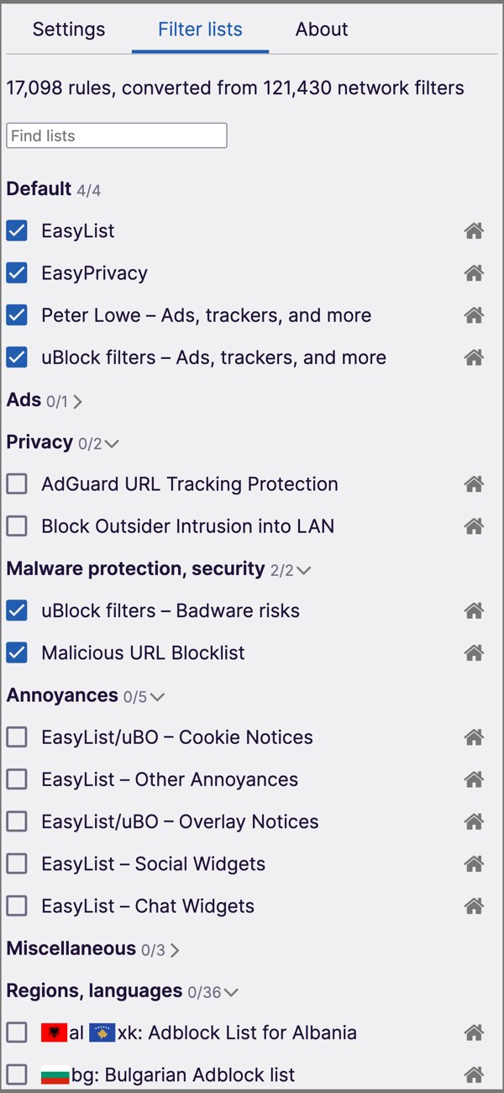Click home icon next to EasyList – Chat Widgets
The width and height of the screenshot is (504, 1093).
474,906
